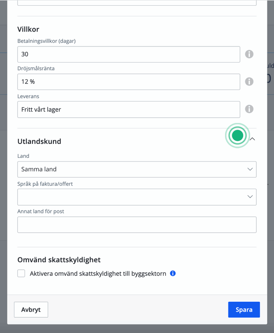Click the partially visible field above Villkor
This screenshot has height=333, width=274.
tap(137, 2)
